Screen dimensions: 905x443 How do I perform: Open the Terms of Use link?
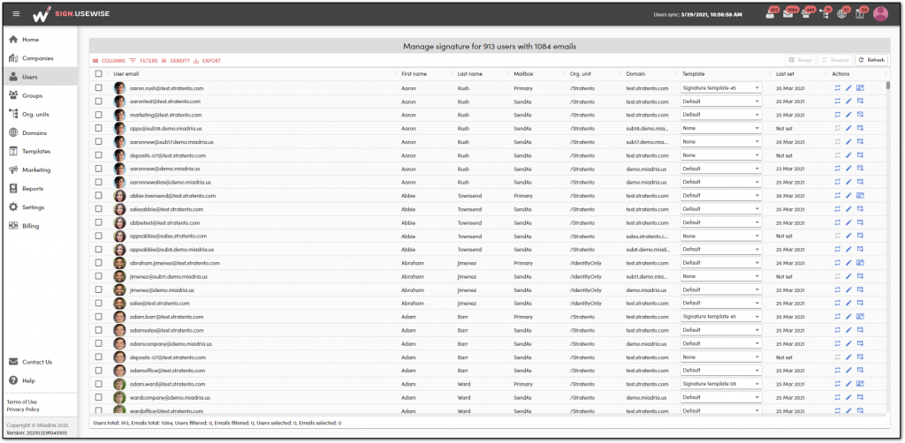[x=22, y=402]
